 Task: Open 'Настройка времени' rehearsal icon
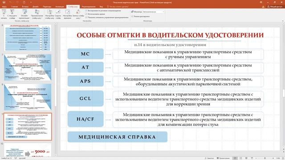[x=67, y=15]
